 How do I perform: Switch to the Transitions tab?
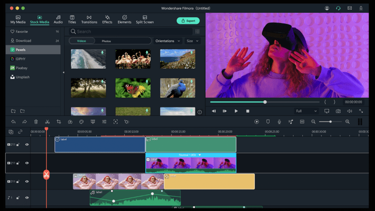point(89,20)
